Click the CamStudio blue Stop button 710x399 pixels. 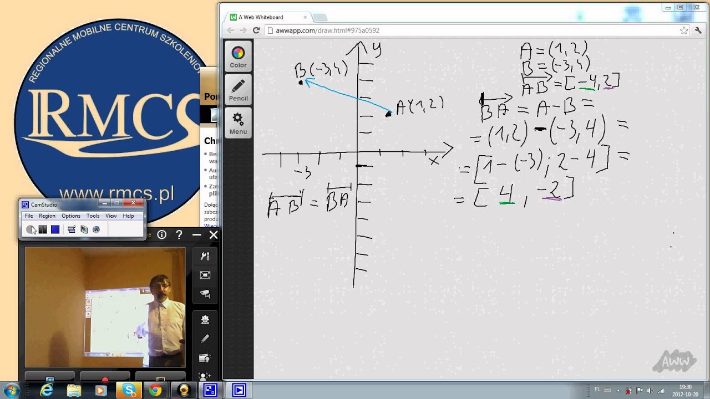click(x=55, y=229)
